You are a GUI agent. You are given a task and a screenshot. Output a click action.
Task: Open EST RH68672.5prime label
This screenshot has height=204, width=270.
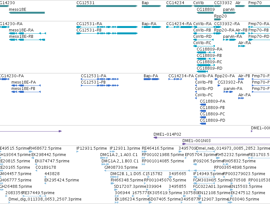click(45, 148)
